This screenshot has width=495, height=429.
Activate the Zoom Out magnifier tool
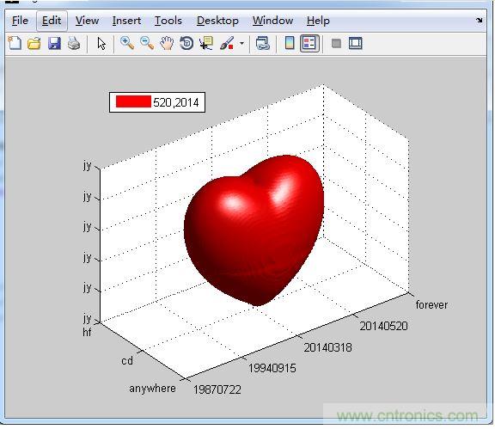(x=147, y=43)
